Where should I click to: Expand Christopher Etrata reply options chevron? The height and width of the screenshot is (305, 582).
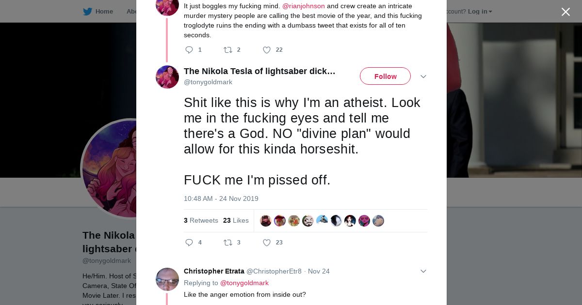point(423,271)
